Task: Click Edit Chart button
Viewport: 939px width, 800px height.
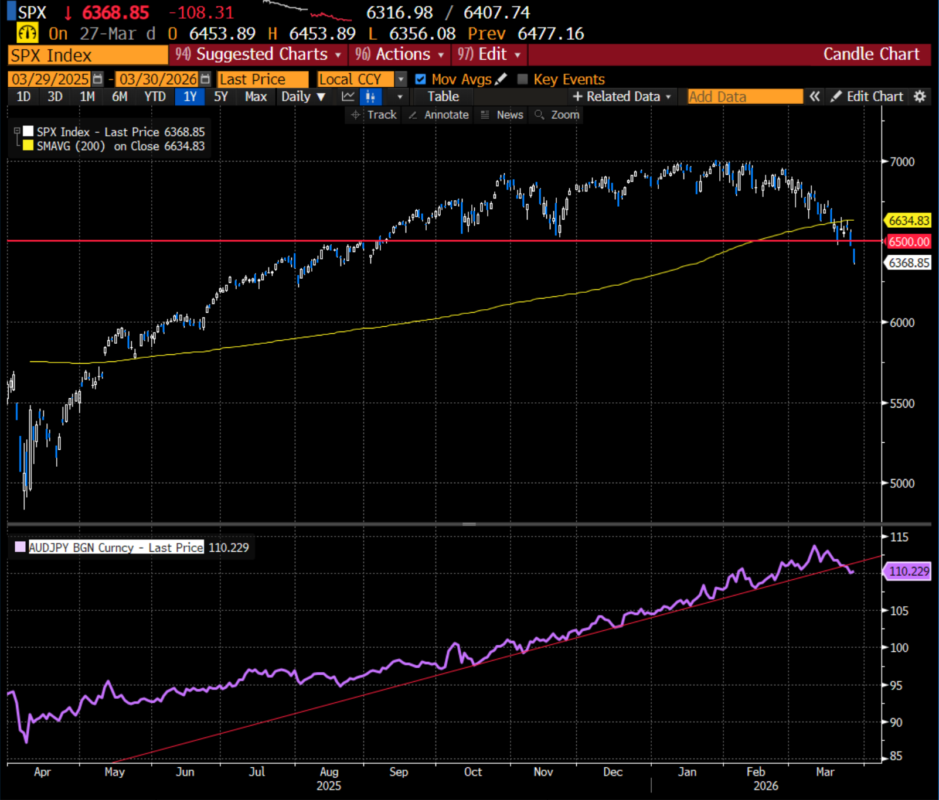Action: (867, 97)
